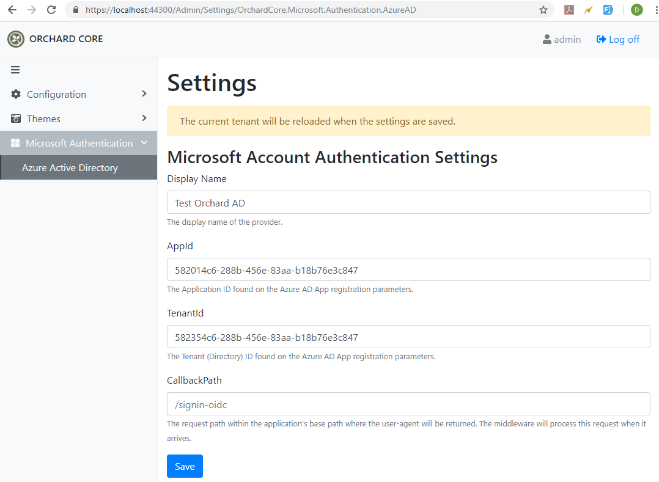The image size is (659, 482).
Task: Click the padlock site security icon
Action: click(76, 10)
